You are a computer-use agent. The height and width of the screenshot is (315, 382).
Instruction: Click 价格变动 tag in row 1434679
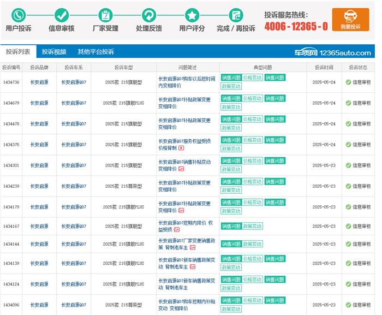point(252,98)
